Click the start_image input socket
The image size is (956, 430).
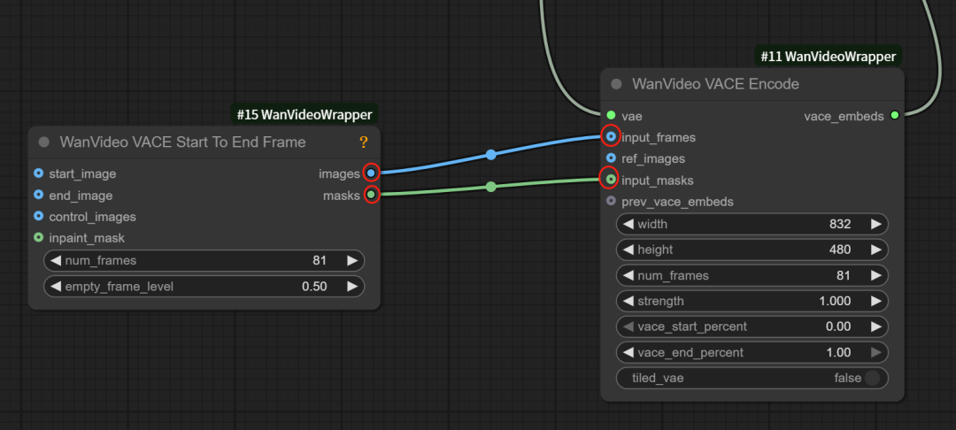tap(38, 173)
